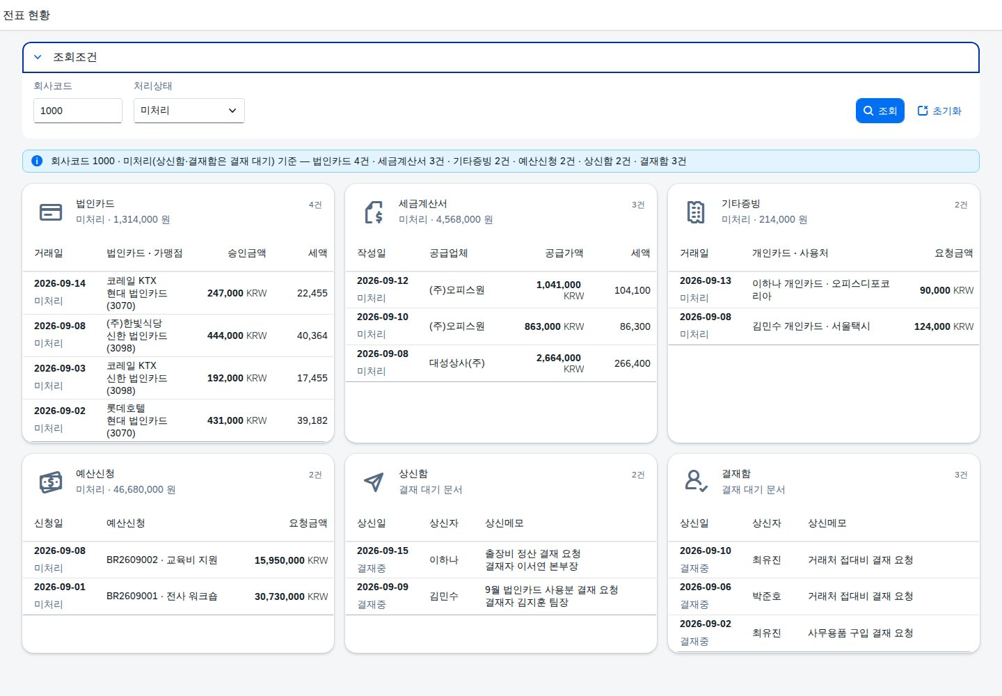
Task: Click the 기타증빙 receipt icon
Action: point(696,212)
